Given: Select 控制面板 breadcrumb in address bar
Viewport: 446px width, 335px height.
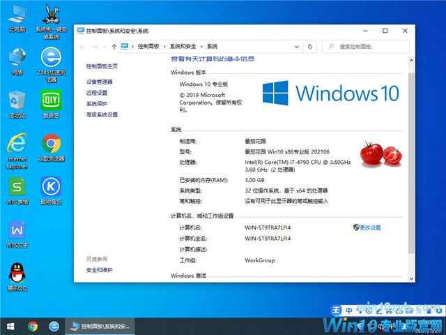Looking at the screenshot, I should click(x=148, y=47).
